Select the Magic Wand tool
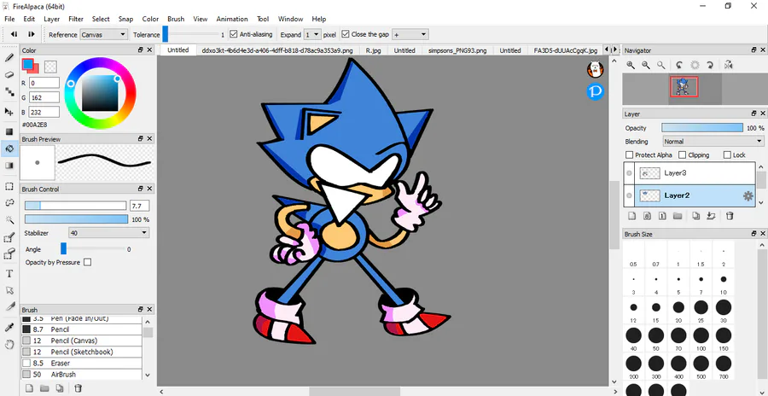Viewport: 768px width, 396px height. tap(9, 219)
